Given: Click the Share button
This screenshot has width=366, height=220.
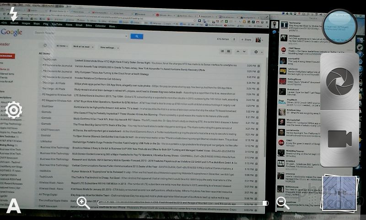Looking at the screenshot, I should coord(246,39).
